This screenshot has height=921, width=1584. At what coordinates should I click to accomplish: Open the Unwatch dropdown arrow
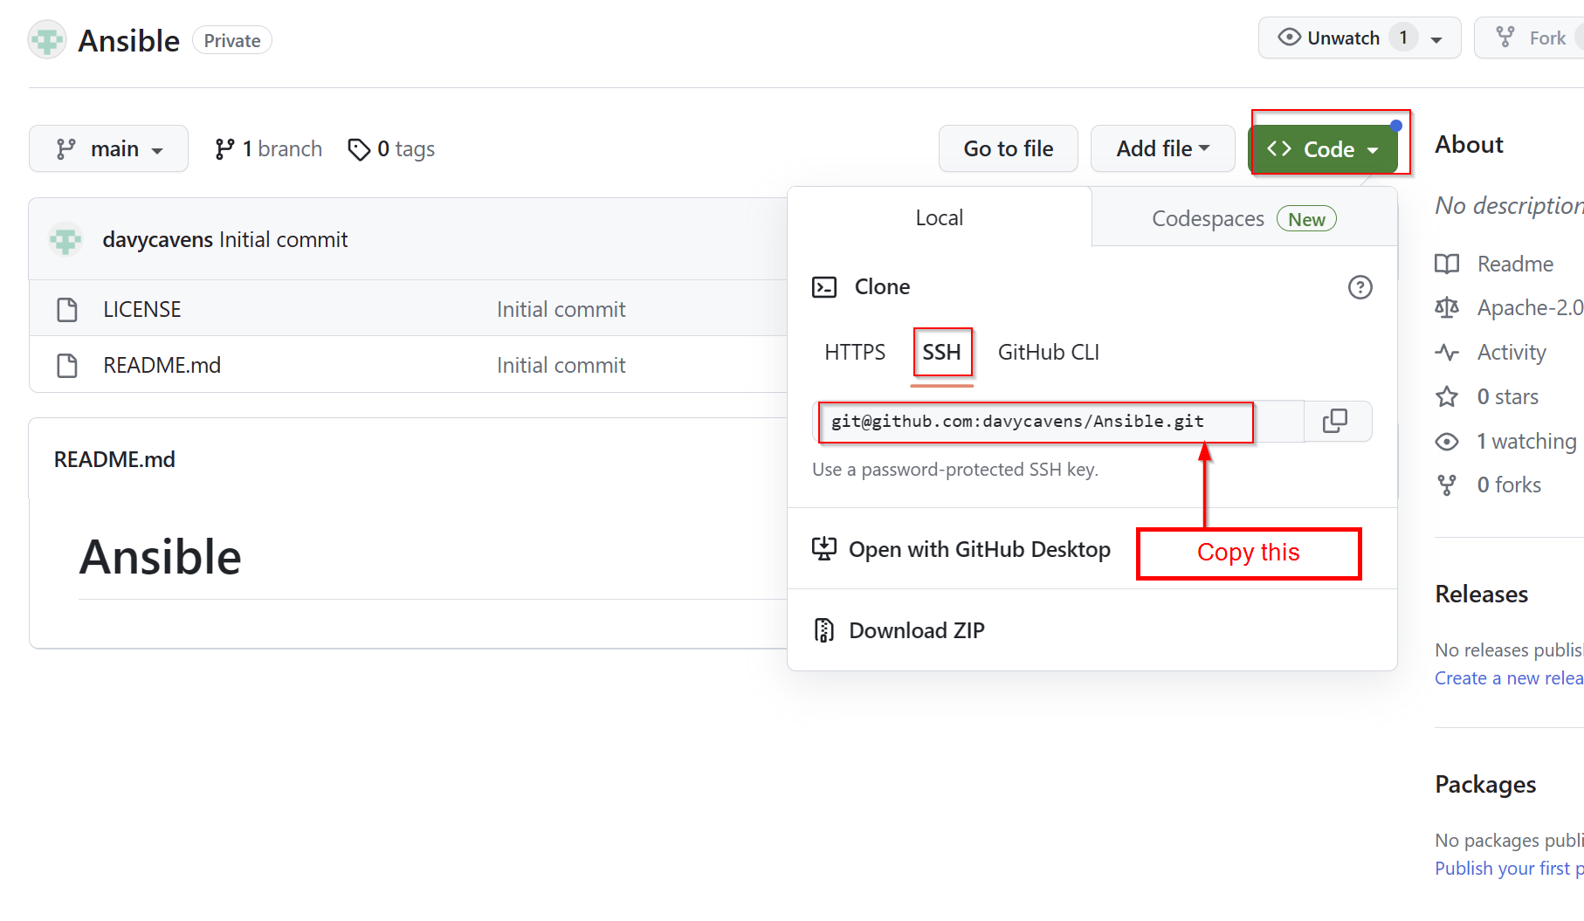[1436, 39]
